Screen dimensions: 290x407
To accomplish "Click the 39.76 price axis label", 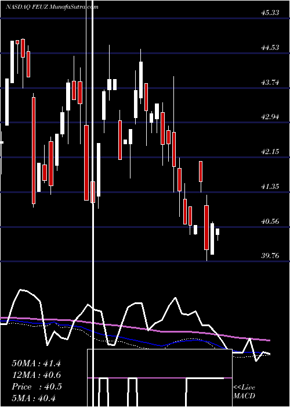I will [x=270, y=256].
